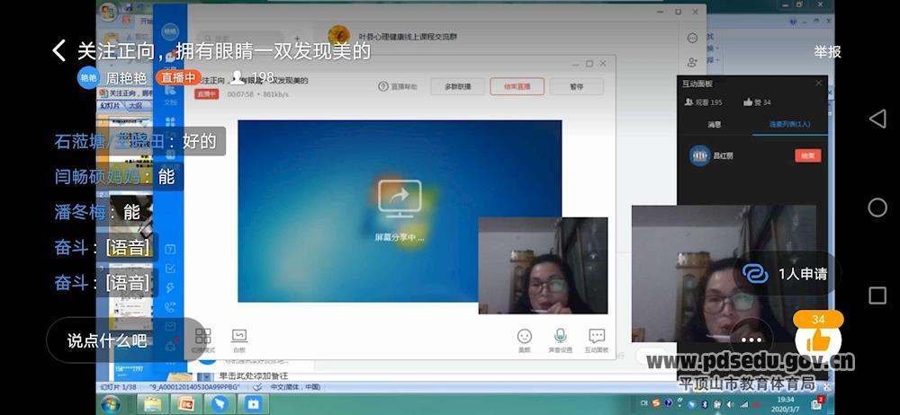The height and width of the screenshot is (415, 900).
Task: Switch to the 消息 tab in interaction panel
Action: [714, 124]
